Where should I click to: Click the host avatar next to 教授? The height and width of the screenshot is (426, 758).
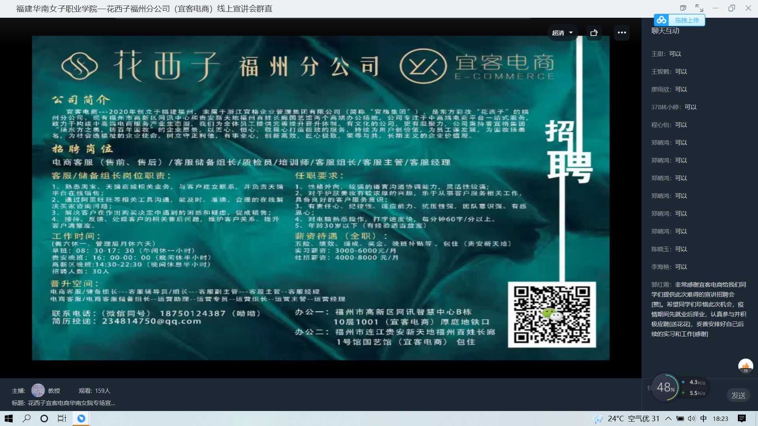pos(38,390)
